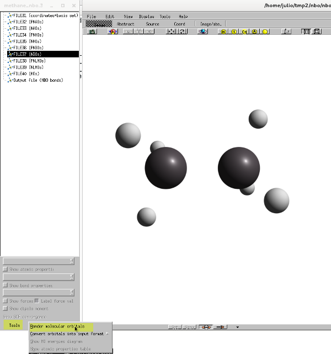
Task: Check the Show dipole moment option
Action: 6,309
